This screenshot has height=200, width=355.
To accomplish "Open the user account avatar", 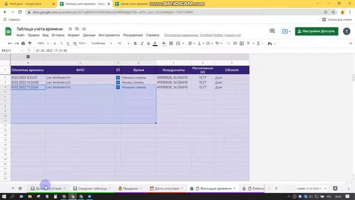I will (346, 31).
